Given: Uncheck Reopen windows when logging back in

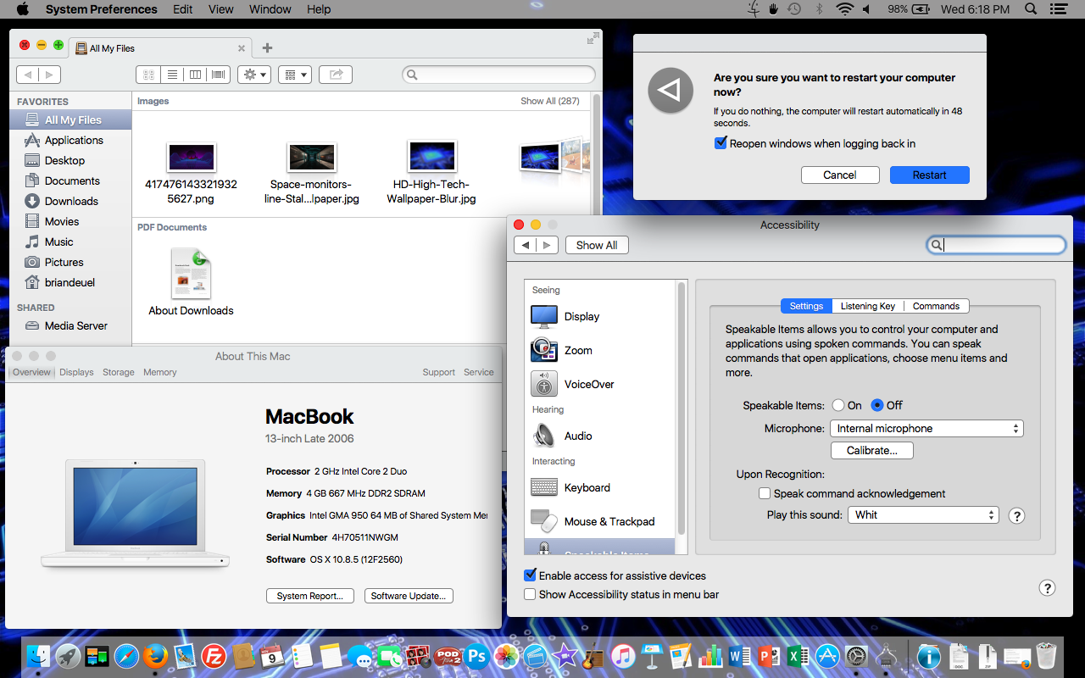Looking at the screenshot, I should [x=721, y=143].
